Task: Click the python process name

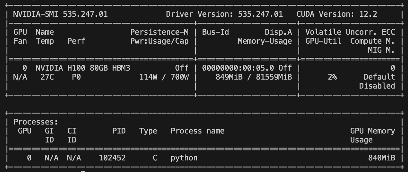Action: coord(184,158)
